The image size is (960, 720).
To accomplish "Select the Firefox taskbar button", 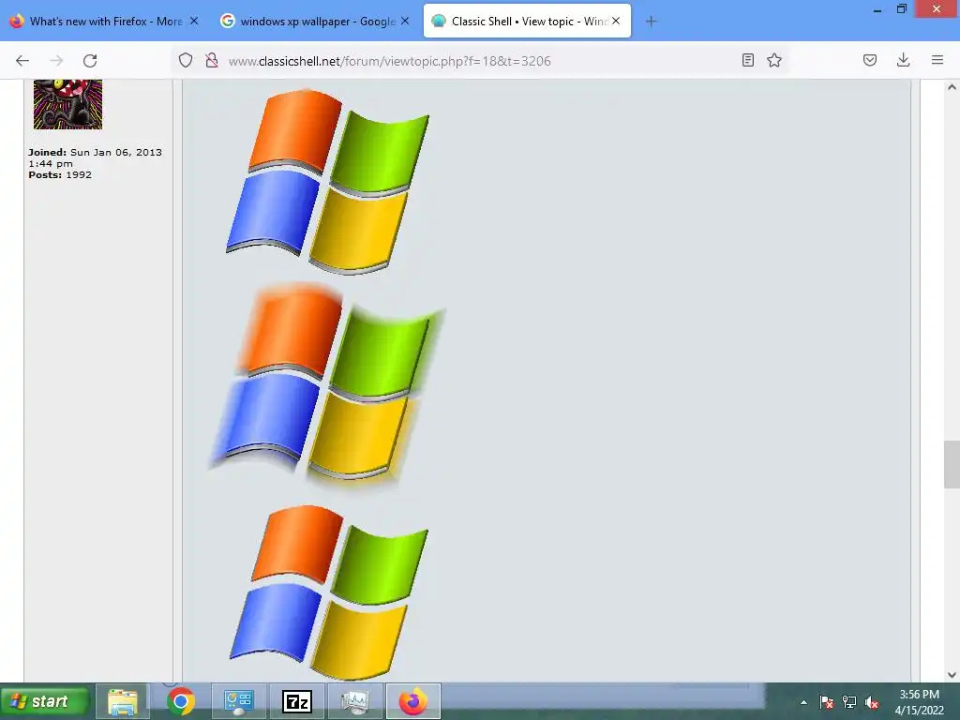I will 413,701.
